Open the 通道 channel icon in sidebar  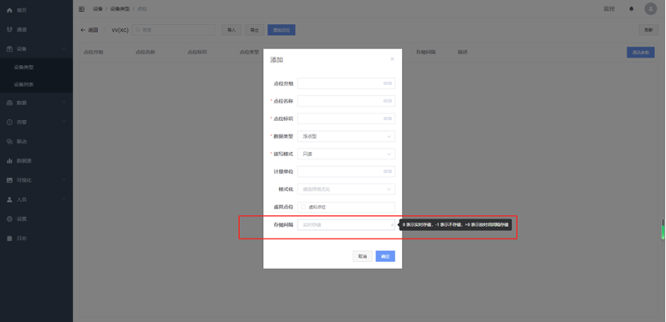click(x=10, y=30)
